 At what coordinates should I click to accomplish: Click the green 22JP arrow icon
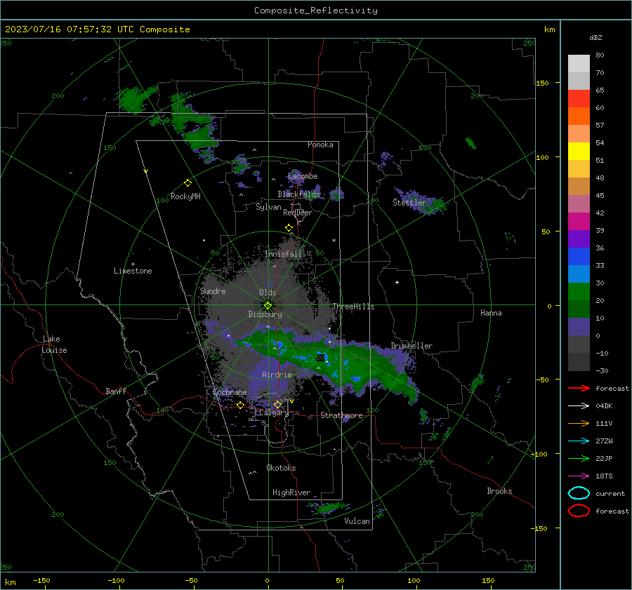(x=579, y=458)
